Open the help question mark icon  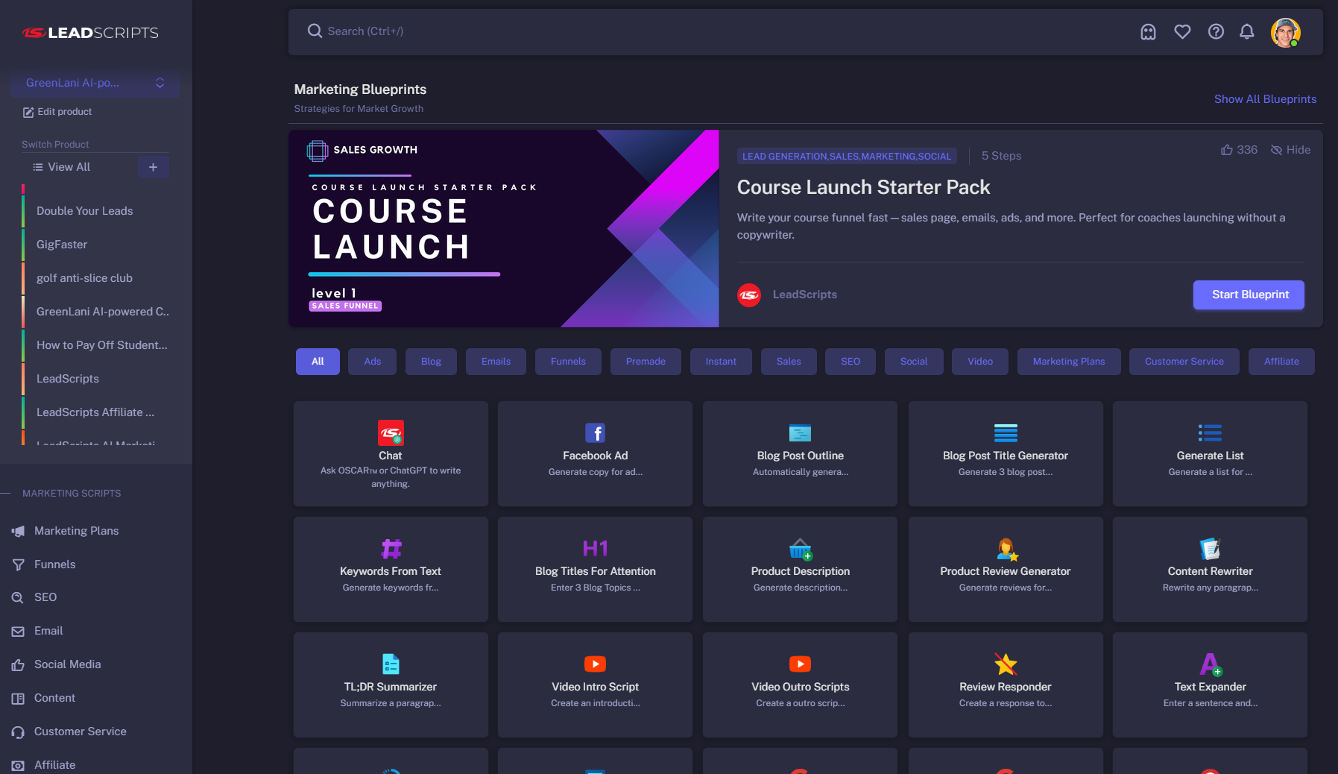point(1216,32)
